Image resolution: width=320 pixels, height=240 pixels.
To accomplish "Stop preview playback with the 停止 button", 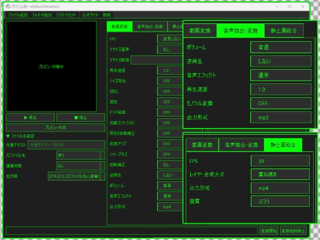I will tap(81, 118).
